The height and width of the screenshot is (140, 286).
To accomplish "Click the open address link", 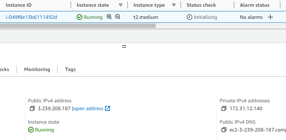I will [x=88, y=108].
